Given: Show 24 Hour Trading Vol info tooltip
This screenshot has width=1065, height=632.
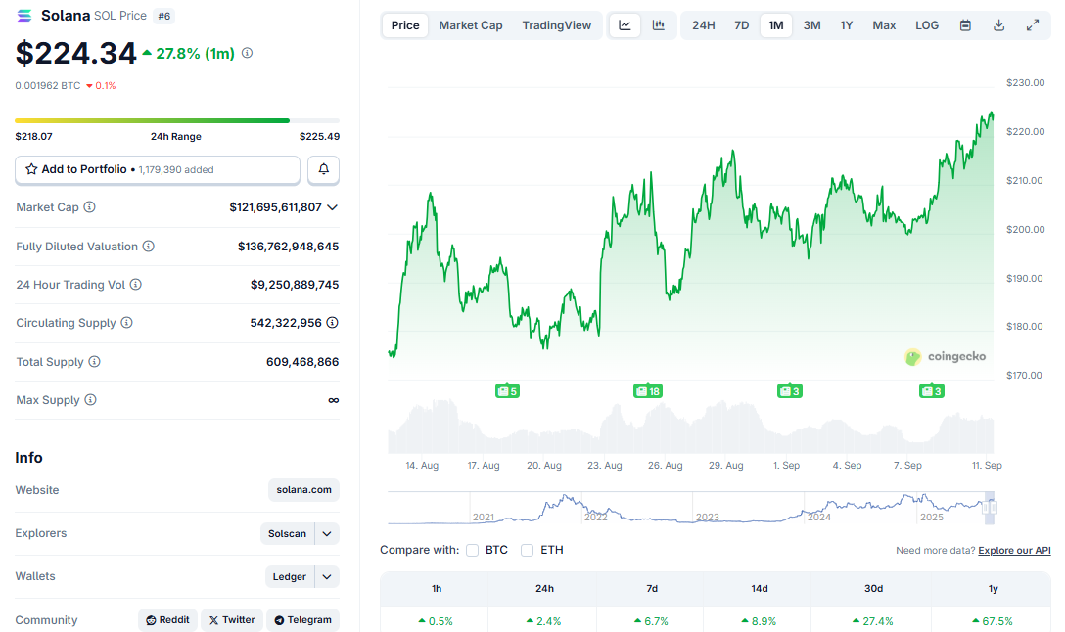Looking at the screenshot, I should [136, 285].
